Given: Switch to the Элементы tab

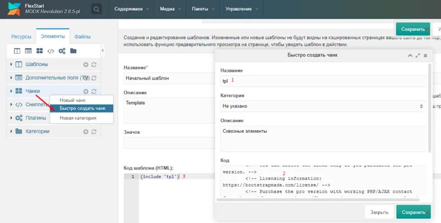Looking at the screenshot, I should [x=53, y=36].
